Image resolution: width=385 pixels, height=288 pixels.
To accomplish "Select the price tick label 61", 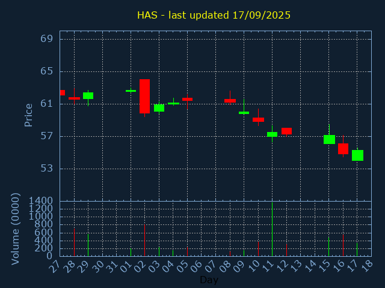I will click(47, 104).
